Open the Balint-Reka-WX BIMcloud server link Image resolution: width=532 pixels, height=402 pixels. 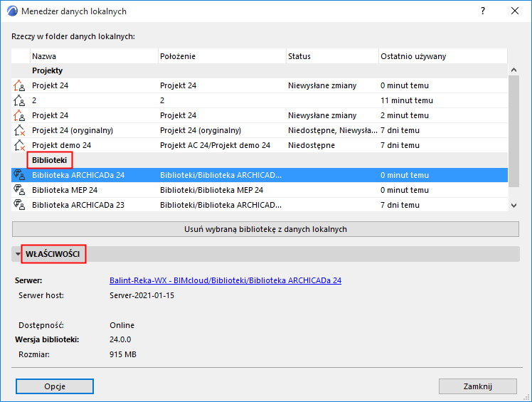tap(225, 280)
